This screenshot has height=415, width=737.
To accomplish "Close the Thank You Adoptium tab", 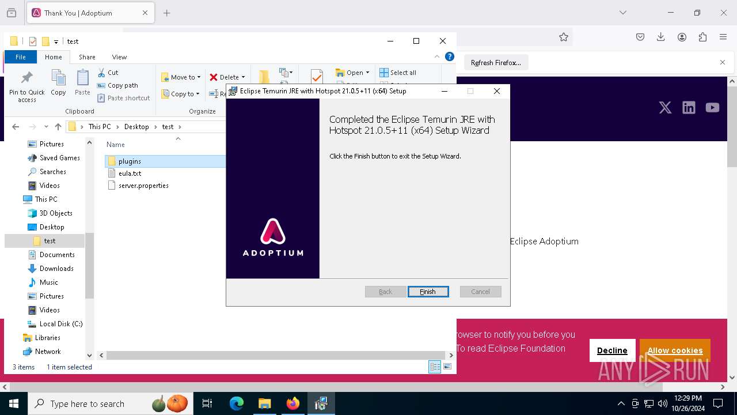I will 145,13.
